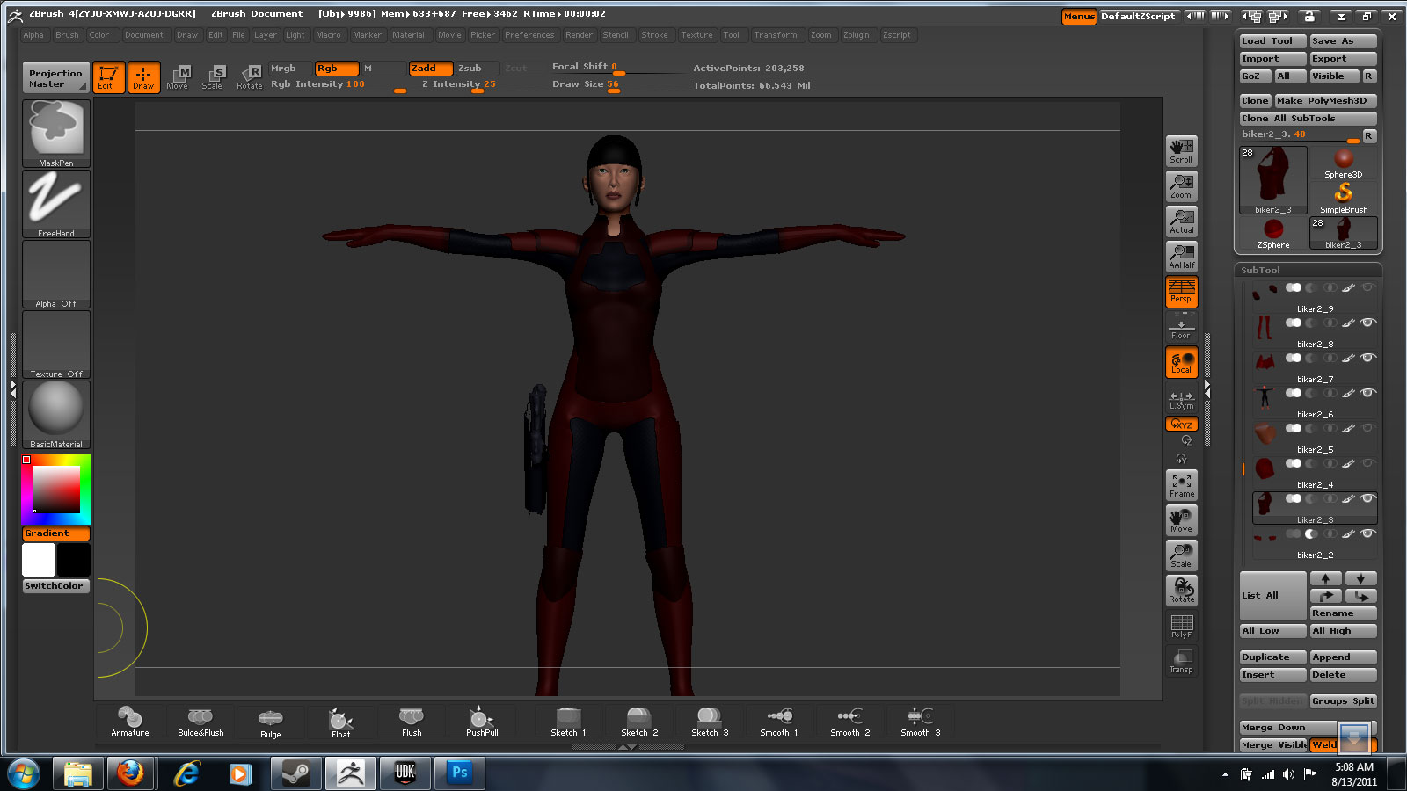
Task: Select the Bulge&Flush brush
Action: (200, 722)
